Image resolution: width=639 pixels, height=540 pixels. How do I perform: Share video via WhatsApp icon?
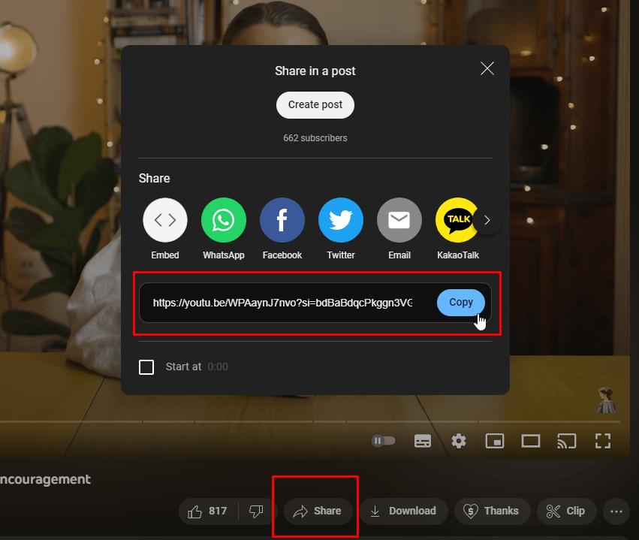click(224, 220)
